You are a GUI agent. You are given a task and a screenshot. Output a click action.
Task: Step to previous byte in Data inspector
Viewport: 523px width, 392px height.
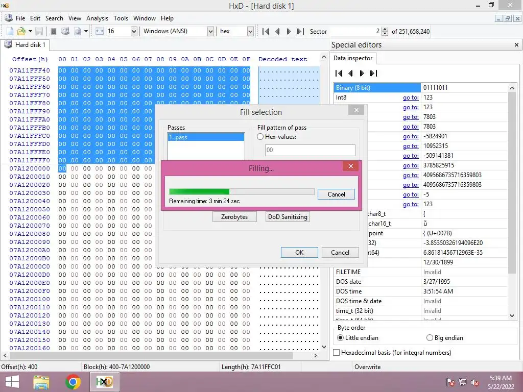[350, 73]
